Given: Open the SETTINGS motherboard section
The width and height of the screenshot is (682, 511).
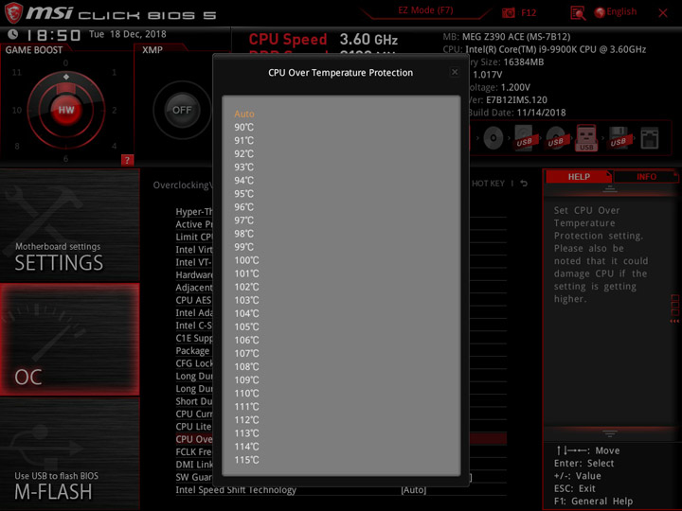Looking at the screenshot, I should point(69,225).
